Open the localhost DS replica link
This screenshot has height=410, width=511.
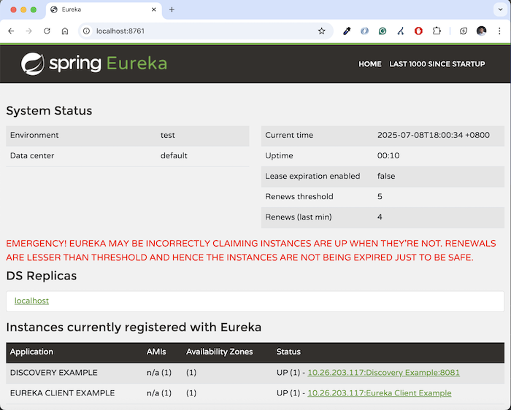31,301
